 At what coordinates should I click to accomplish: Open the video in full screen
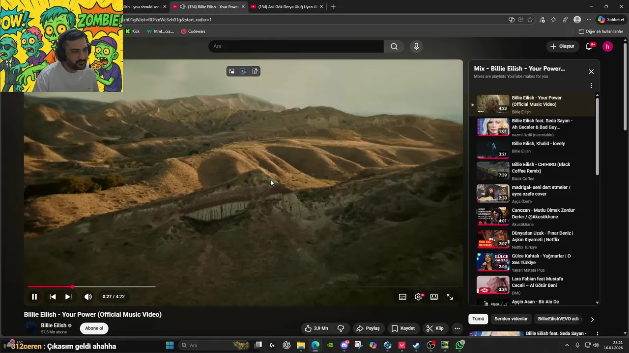tap(450, 297)
